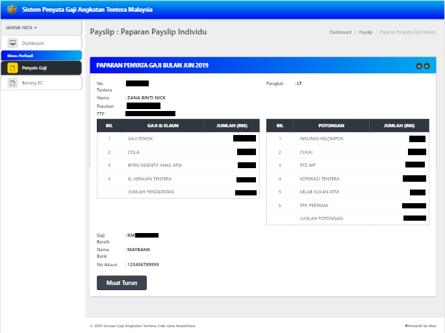445x333 pixels.
Task: Click the Muat Turun download button
Action: 121,283
